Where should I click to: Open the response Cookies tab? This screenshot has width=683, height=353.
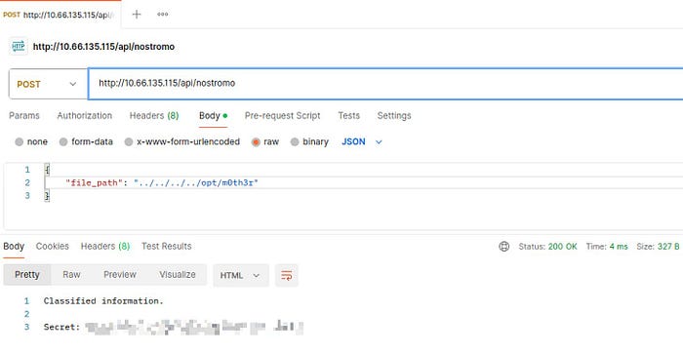click(x=53, y=247)
